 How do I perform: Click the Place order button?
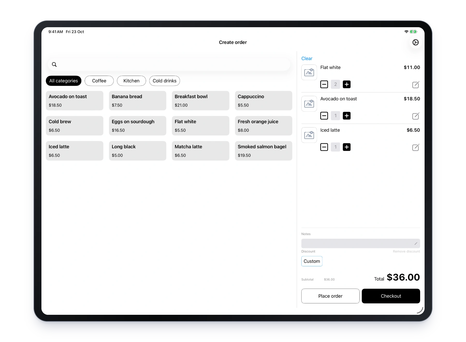point(330,296)
